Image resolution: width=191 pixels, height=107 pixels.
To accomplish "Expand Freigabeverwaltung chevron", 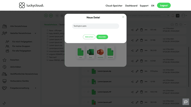I will (36, 88).
